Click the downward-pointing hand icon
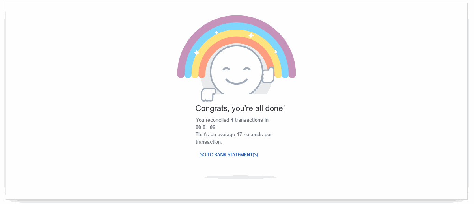Screen dimensions: 474x204 coord(208,95)
